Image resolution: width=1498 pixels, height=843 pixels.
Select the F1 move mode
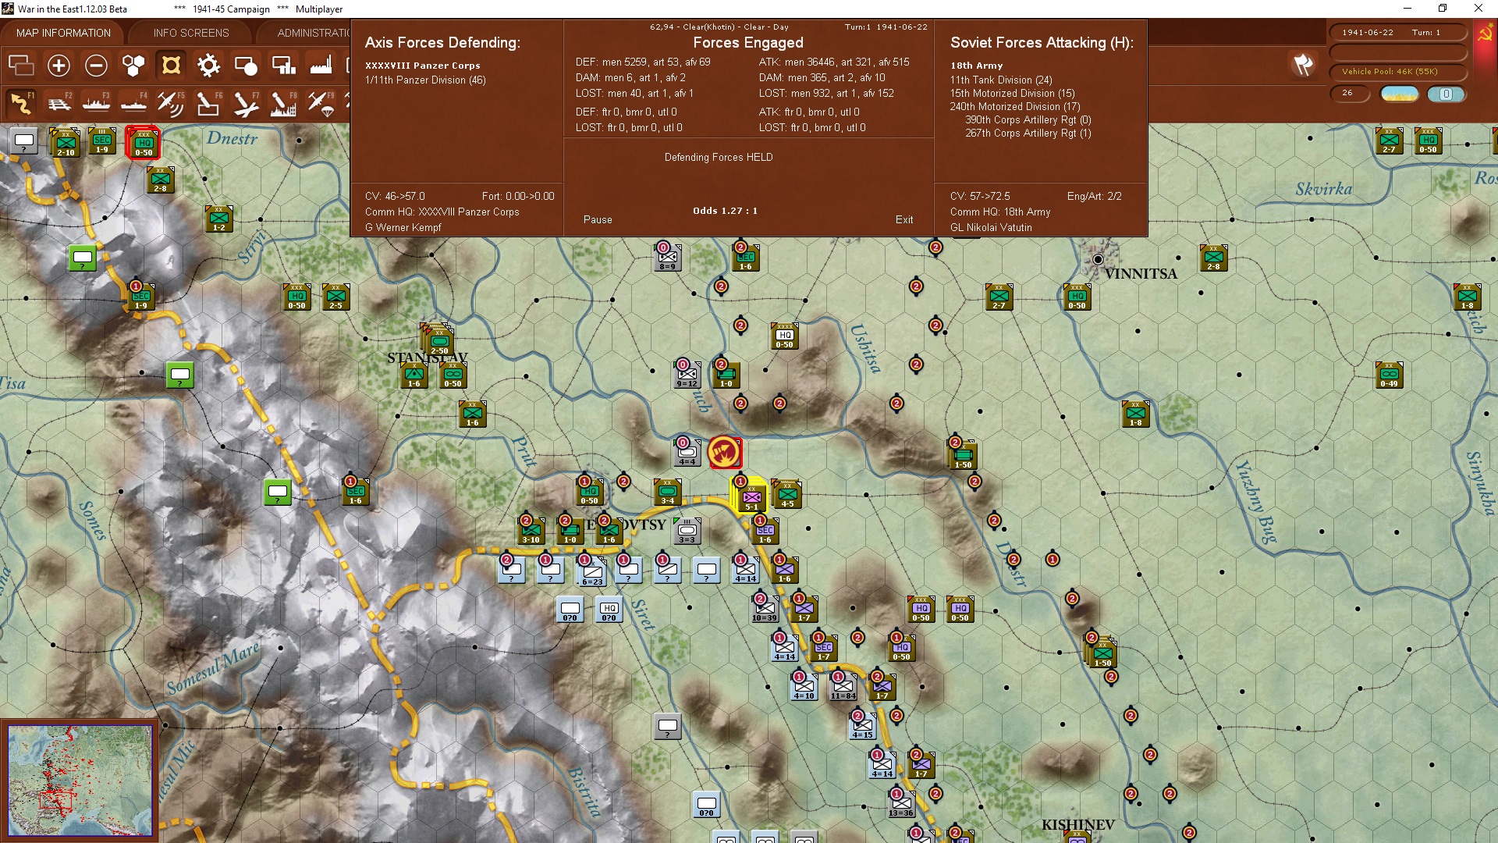tap(21, 103)
